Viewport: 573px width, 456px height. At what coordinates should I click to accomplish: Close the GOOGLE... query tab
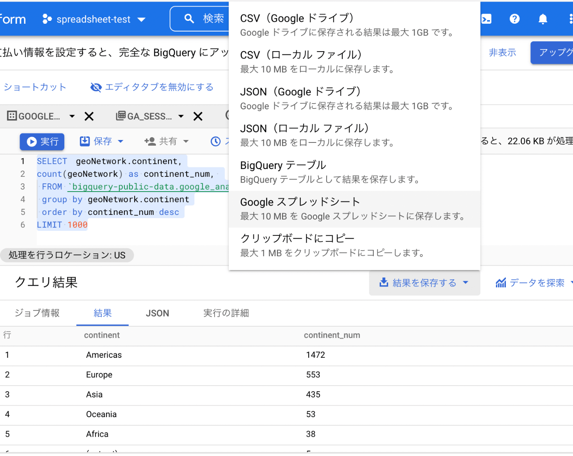tap(89, 117)
